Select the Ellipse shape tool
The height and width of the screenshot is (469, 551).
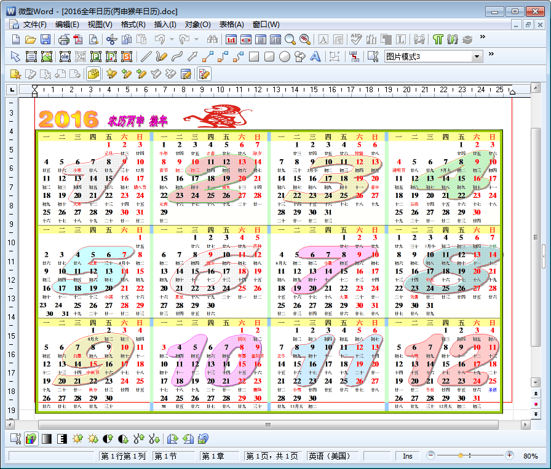click(x=285, y=57)
